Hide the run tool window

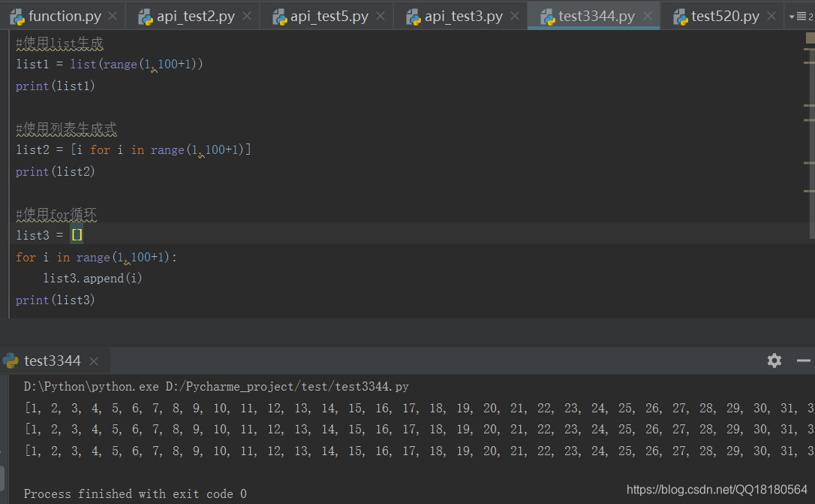804,361
